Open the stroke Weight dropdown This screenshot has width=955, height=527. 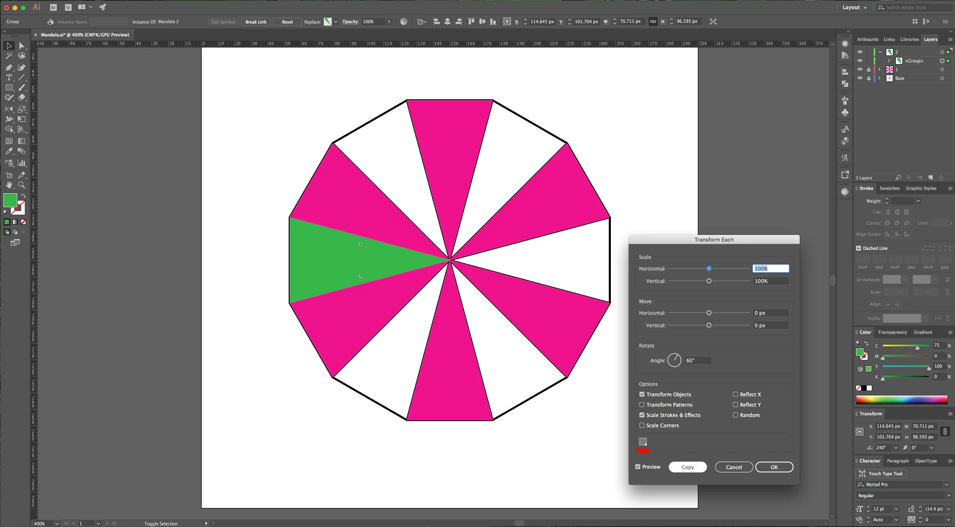(x=918, y=201)
